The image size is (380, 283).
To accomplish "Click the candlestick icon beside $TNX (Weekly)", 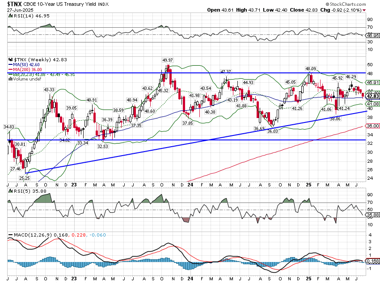I will pyautogui.click(x=10, y=59).
